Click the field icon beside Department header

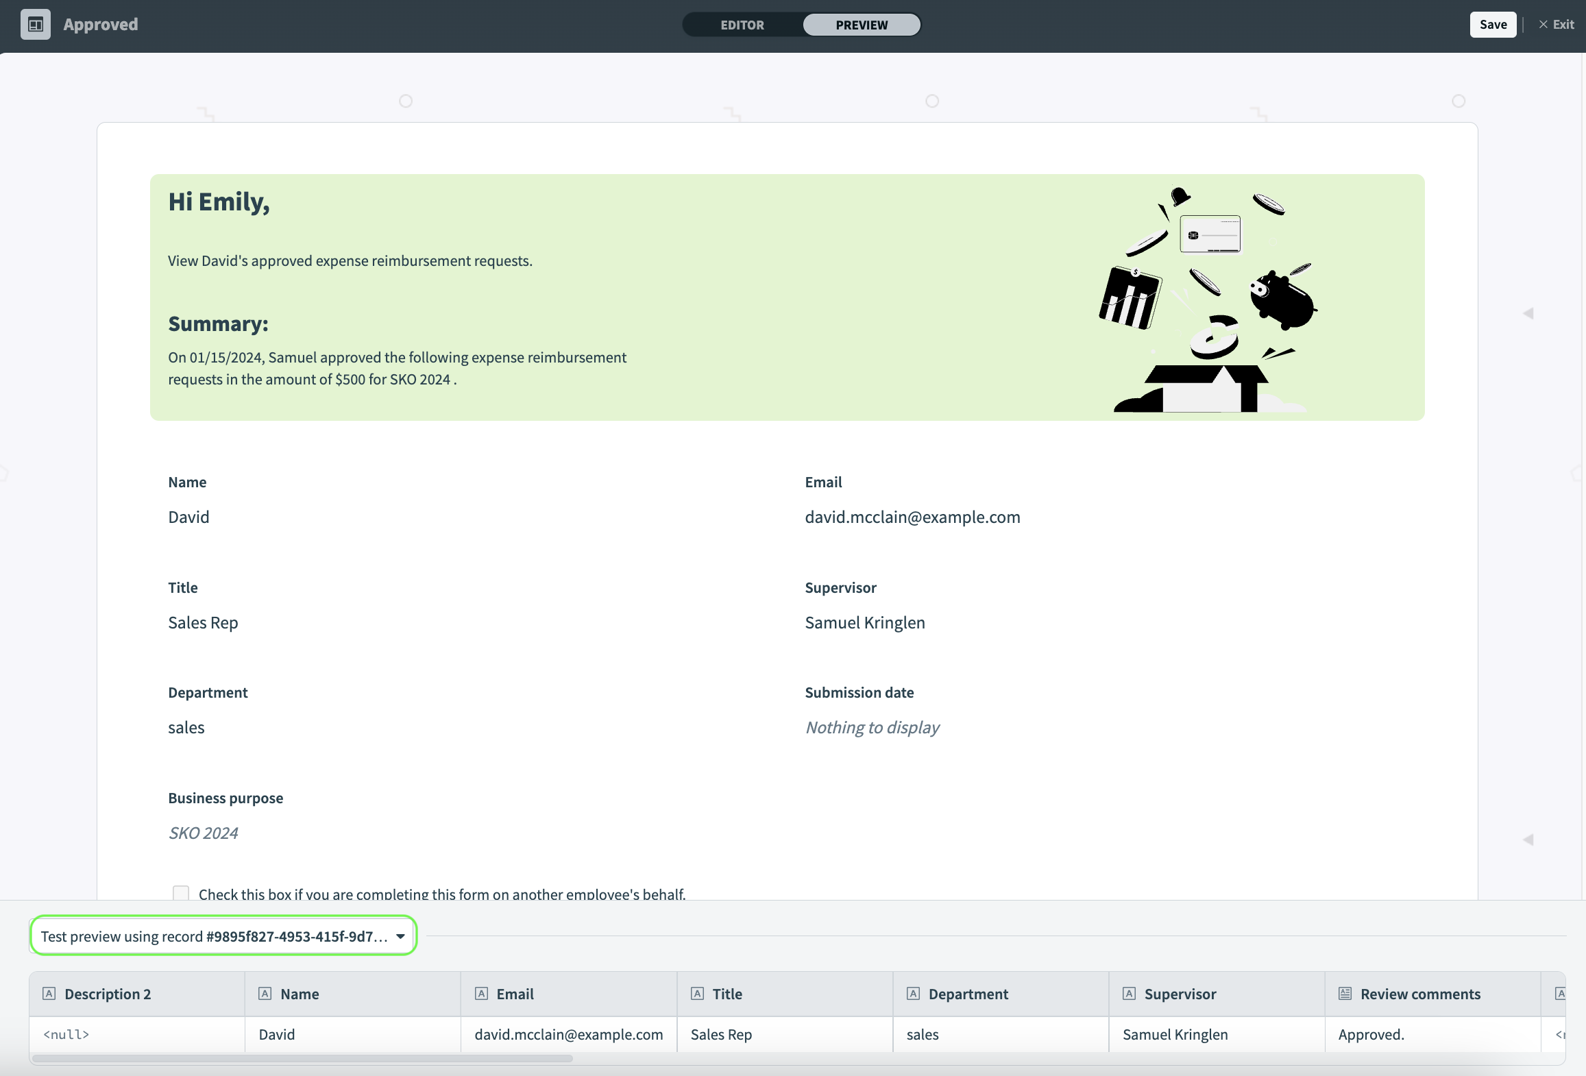[913, 994]
